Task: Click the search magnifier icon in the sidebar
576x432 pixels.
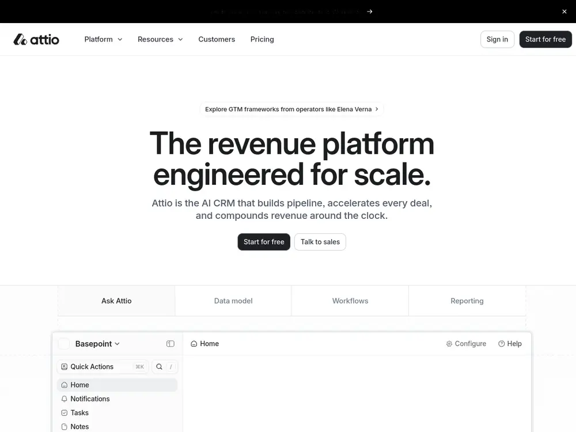Action: click(x=159, y=366)
